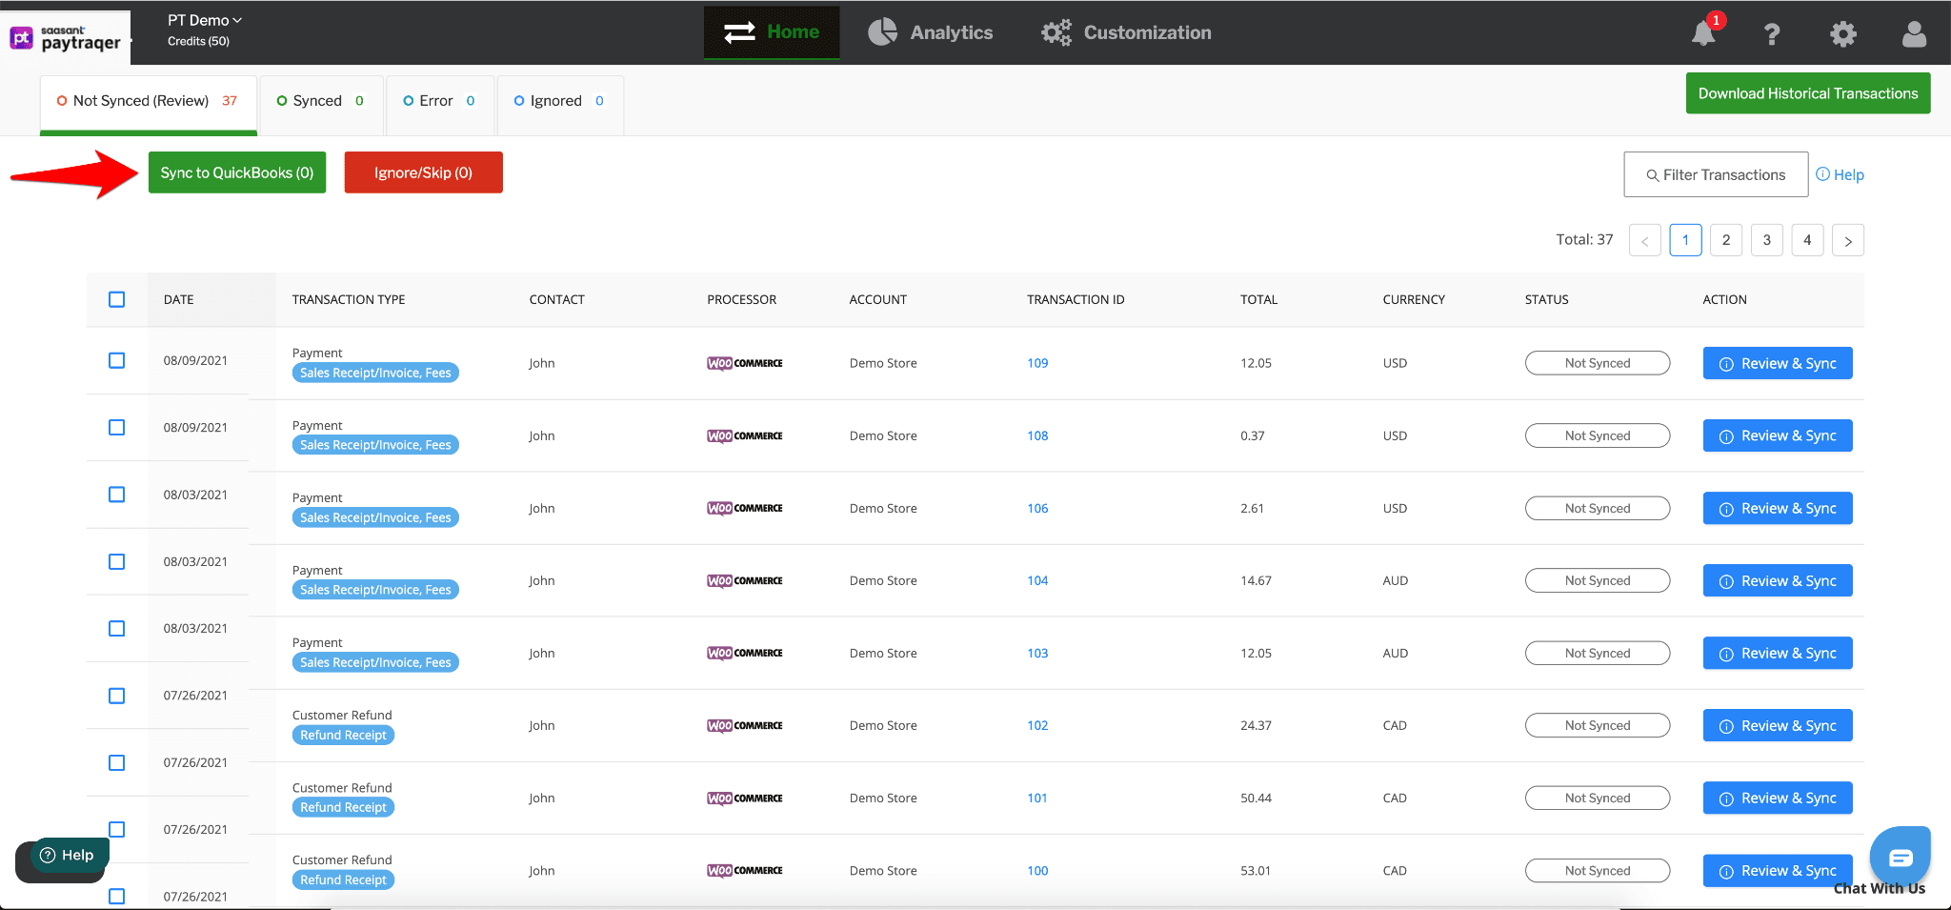Open transaction ID 109 link
This screenshot has width=1951, height=910.
pos(1037,363)
